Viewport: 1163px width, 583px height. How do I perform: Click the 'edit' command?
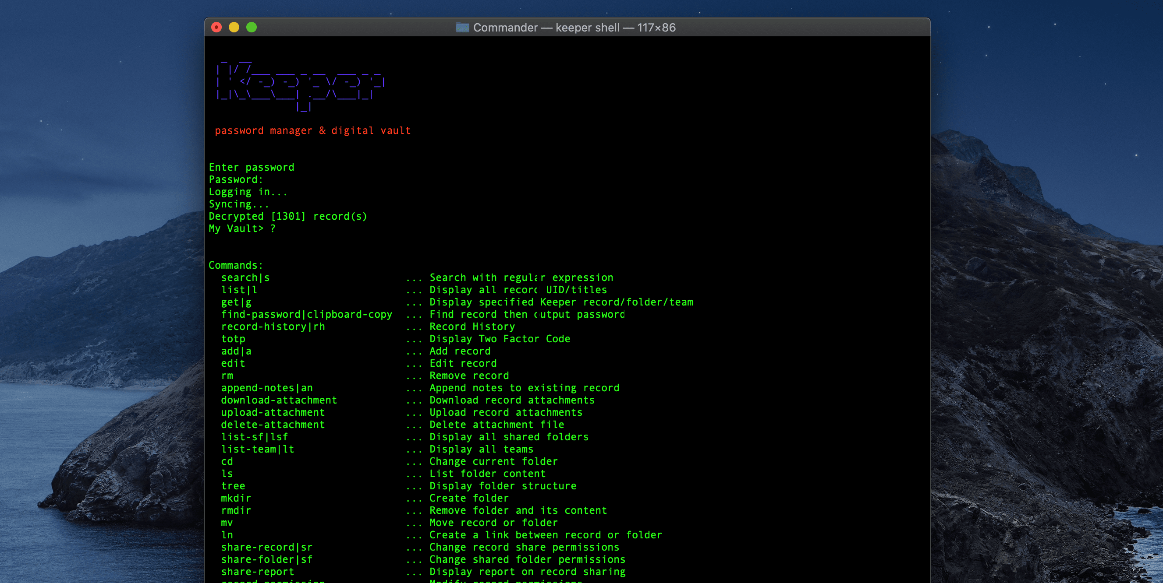(233, 363)
